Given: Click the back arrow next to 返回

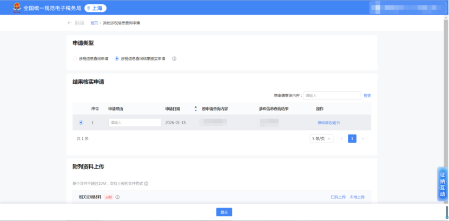Looking at the screenshot, I should coord(69,23).
